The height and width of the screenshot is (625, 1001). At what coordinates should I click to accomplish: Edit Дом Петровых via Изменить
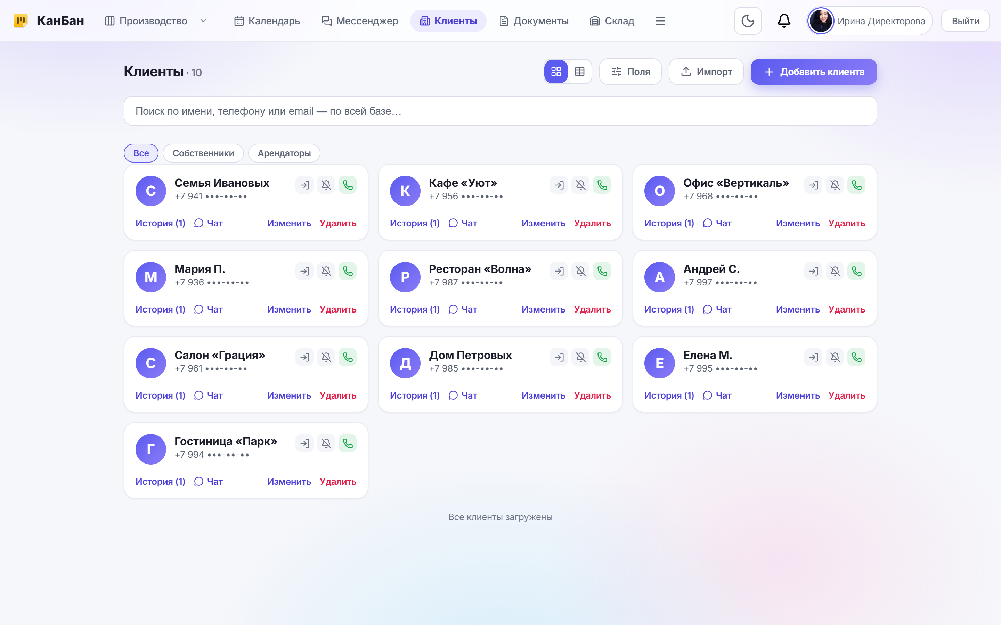(543, 395)
